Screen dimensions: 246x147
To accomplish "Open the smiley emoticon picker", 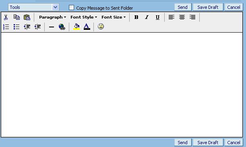I will [x=101, y=26].
